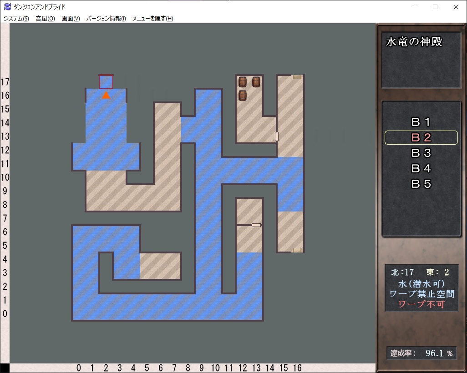This screenshot has height=373, width=467.
Task: Close the ダンジョンアンドブライド window
Action: point(456,7)
